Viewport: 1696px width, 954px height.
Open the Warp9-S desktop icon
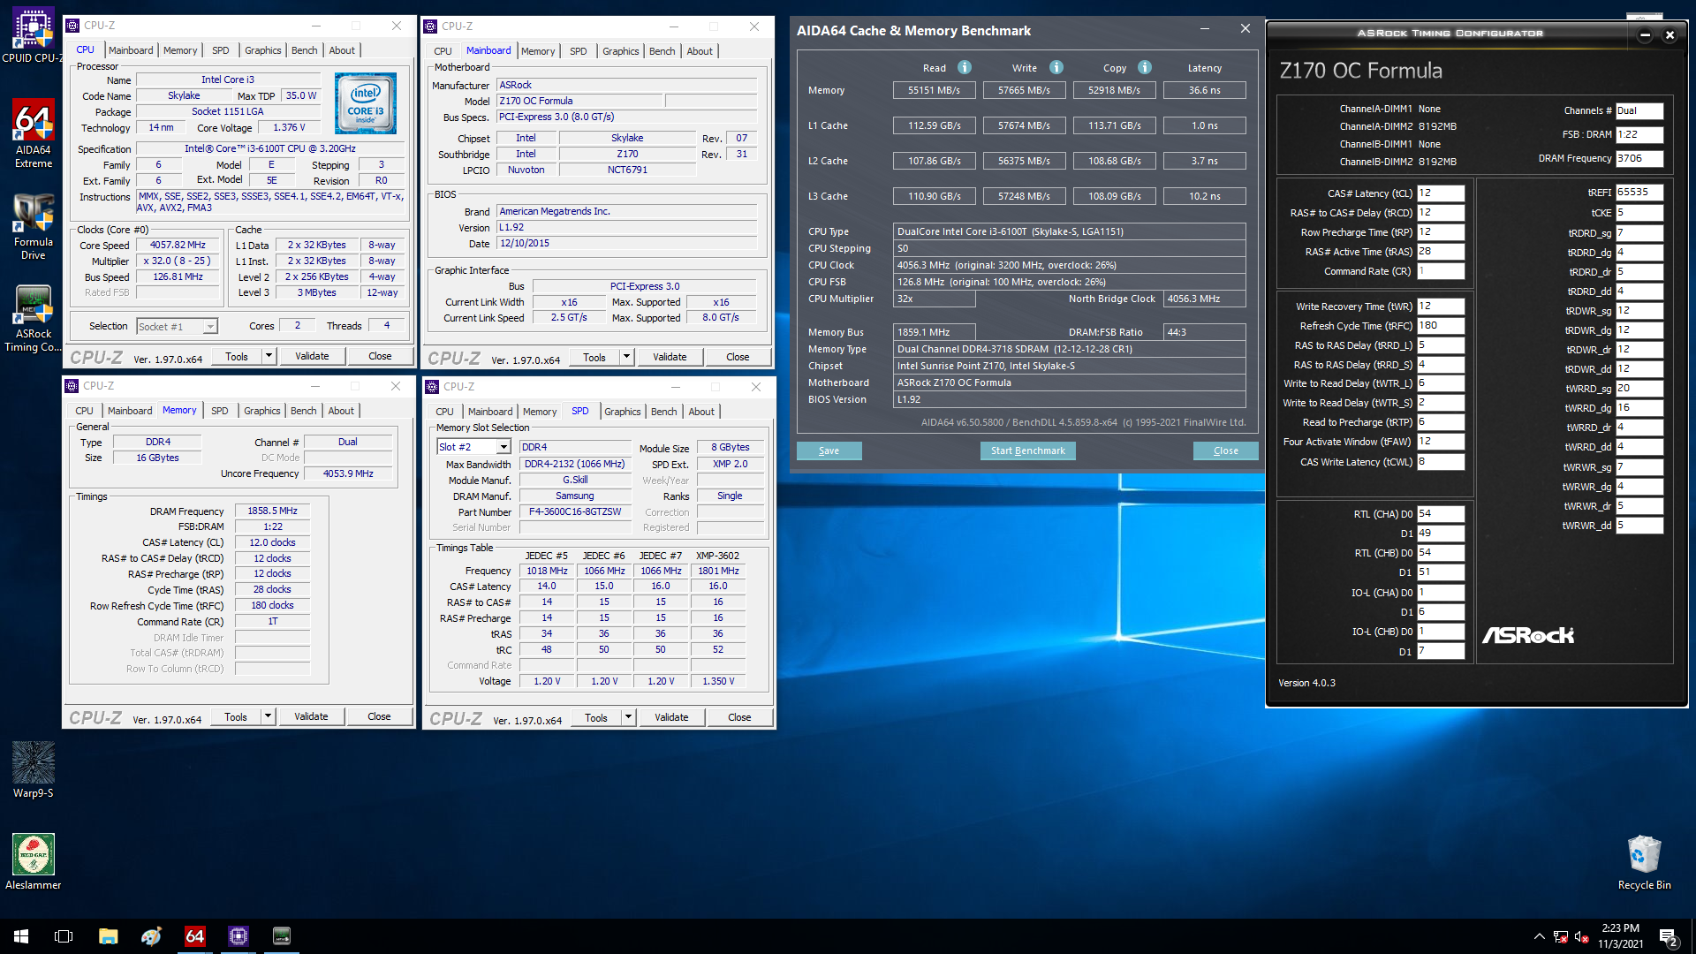click(x=33, y=770)
